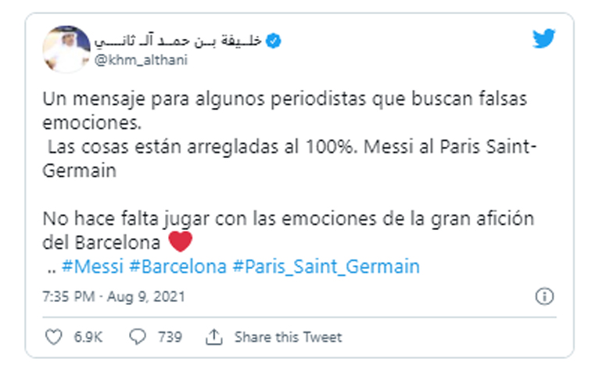Visit the #Paris_Saint_Germain hashtag
Image resolution: width=599 pixels, height=380 pixels.
[326, 267]
